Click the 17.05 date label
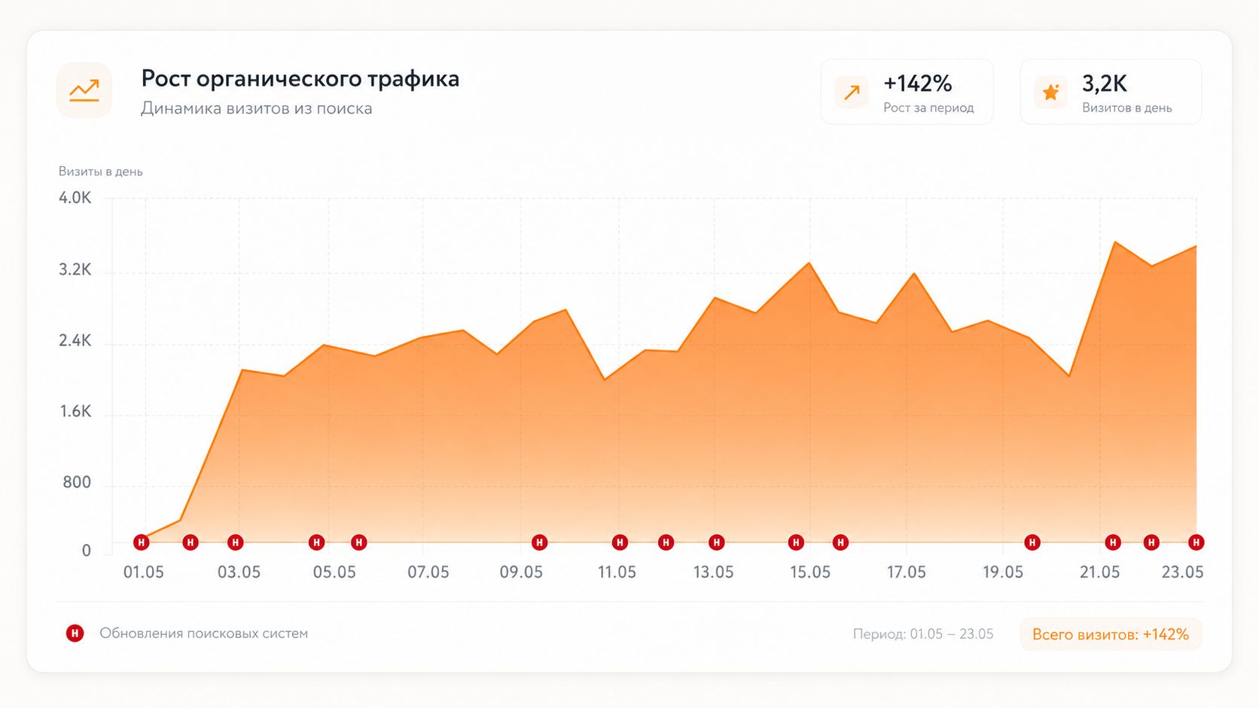Viewport: 1259px width, 708px height. [907, 573]
